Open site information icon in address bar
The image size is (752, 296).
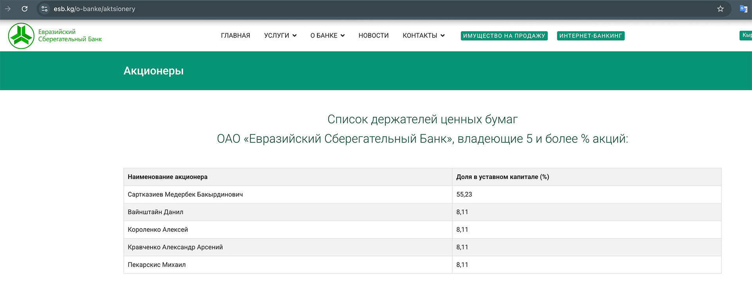click(45, 9)
